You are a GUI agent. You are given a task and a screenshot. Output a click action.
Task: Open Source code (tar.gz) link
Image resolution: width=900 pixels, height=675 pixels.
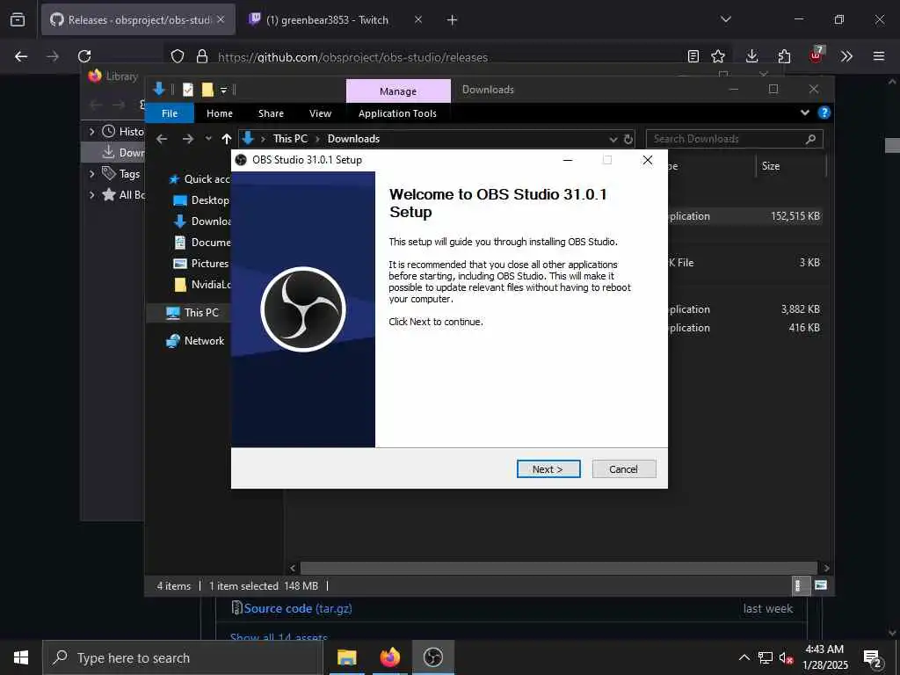point(298,608)
